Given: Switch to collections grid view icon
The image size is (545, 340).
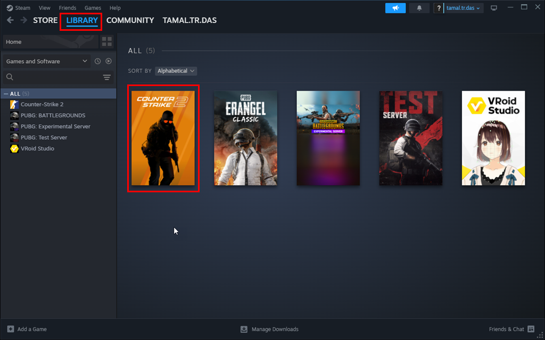Looking at the screenshot, I should [x=106, y=41].
